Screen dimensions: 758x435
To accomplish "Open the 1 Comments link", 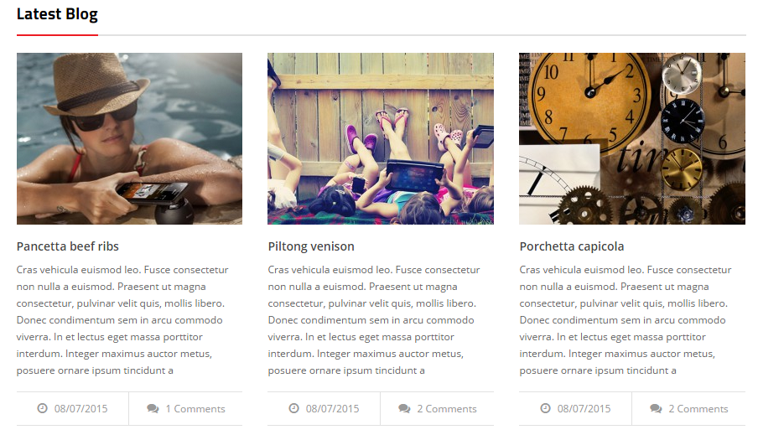I will (195, 409).
